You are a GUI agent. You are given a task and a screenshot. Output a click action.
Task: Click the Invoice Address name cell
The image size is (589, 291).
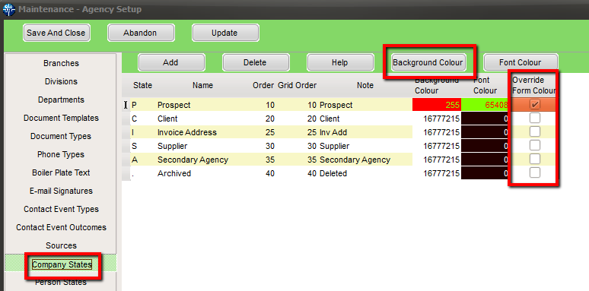click(x=187, y=132)
